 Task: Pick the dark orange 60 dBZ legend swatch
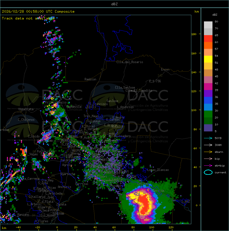[x=208, y=45]
